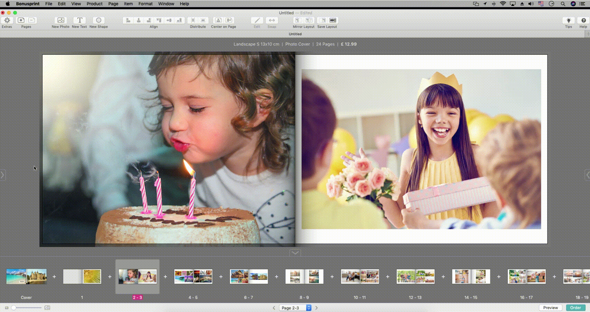Insert pages between 2 - 3 and 4 - 5

(x=165, y=277)
